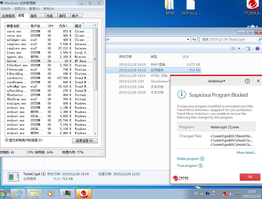
Task: Click the help icon in the language bar
Action: coord(207,193)
